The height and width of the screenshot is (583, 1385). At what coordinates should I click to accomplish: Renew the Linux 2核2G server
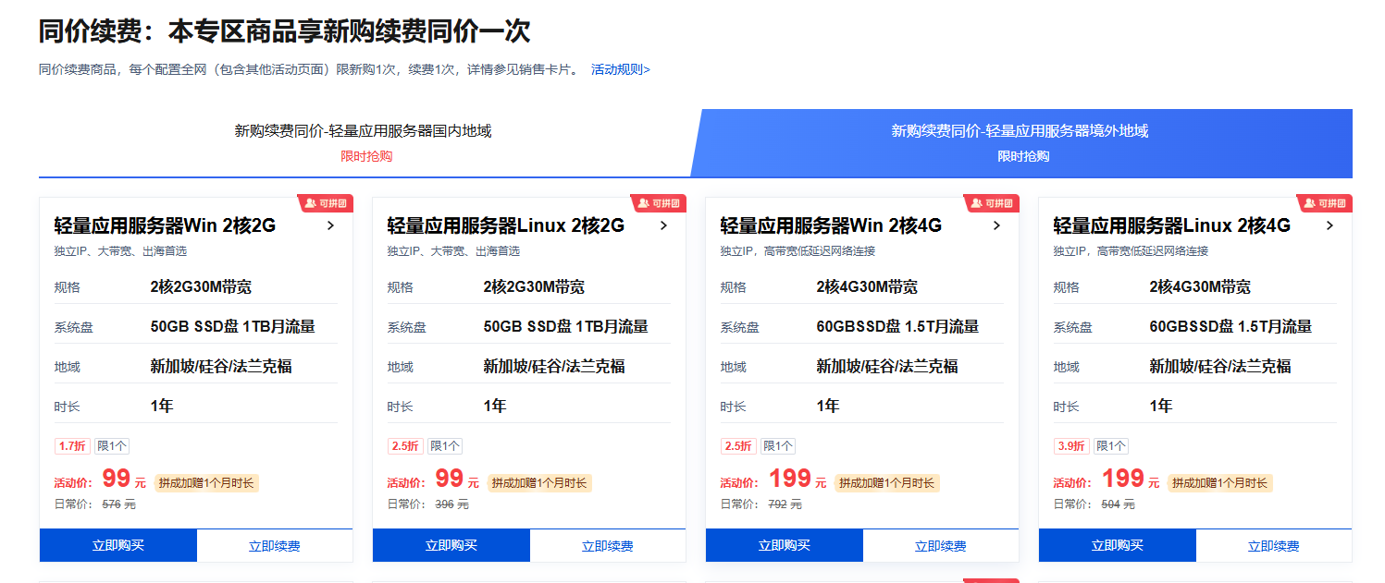point(608,546)
